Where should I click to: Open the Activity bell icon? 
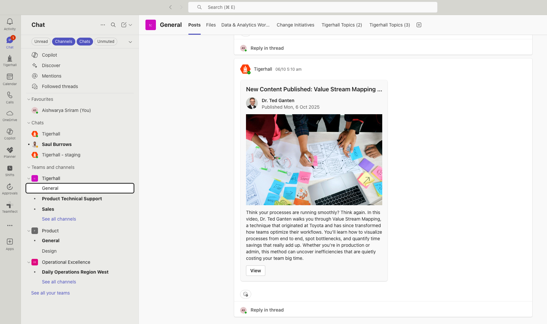click(x=10, y=24)
